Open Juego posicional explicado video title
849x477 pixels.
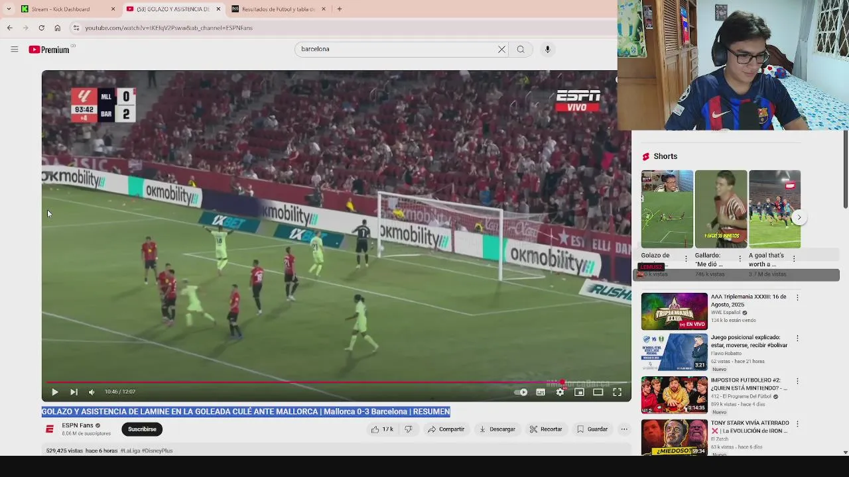click(x=749, y=341)
